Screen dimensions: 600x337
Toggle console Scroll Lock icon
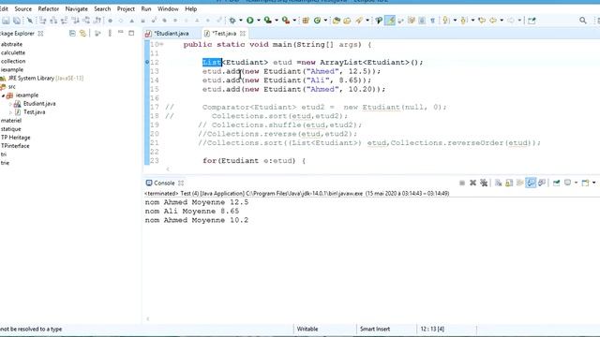coord(509,183)
